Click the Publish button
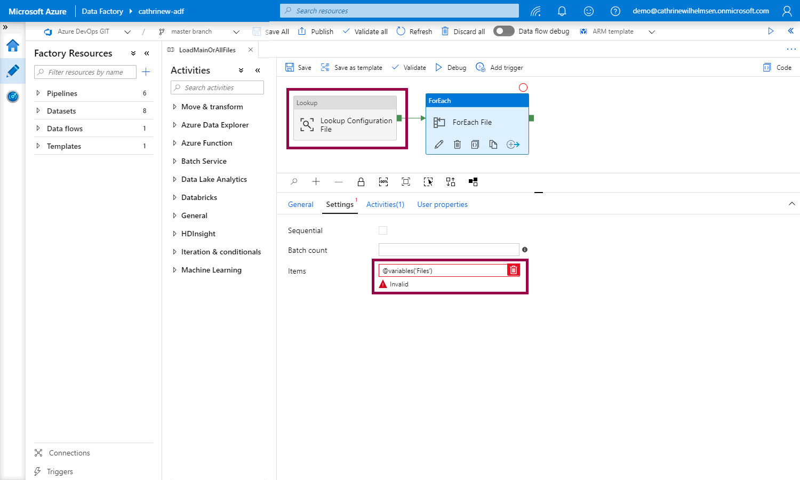Screen dimensions: 800x480 [316, 31]
